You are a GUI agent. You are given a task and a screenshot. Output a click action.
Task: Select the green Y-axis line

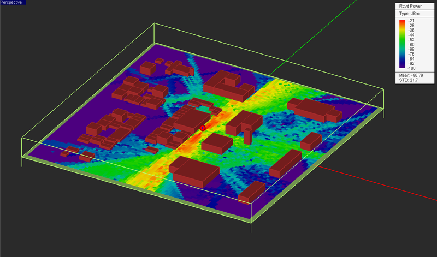[312, 38]
